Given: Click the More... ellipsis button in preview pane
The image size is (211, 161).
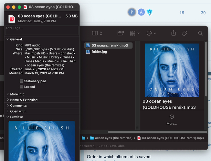Looking at the screenshot, I should pyautogui.click(x=172, y=117).
